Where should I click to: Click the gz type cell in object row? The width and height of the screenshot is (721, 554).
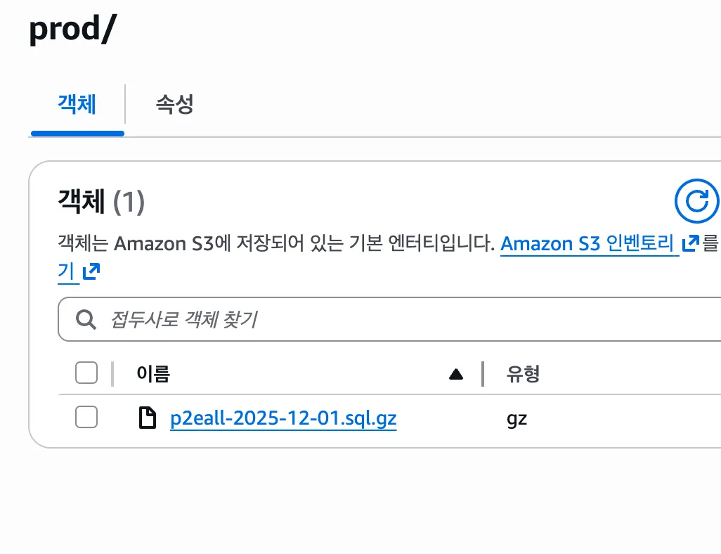tap(517, 419)
